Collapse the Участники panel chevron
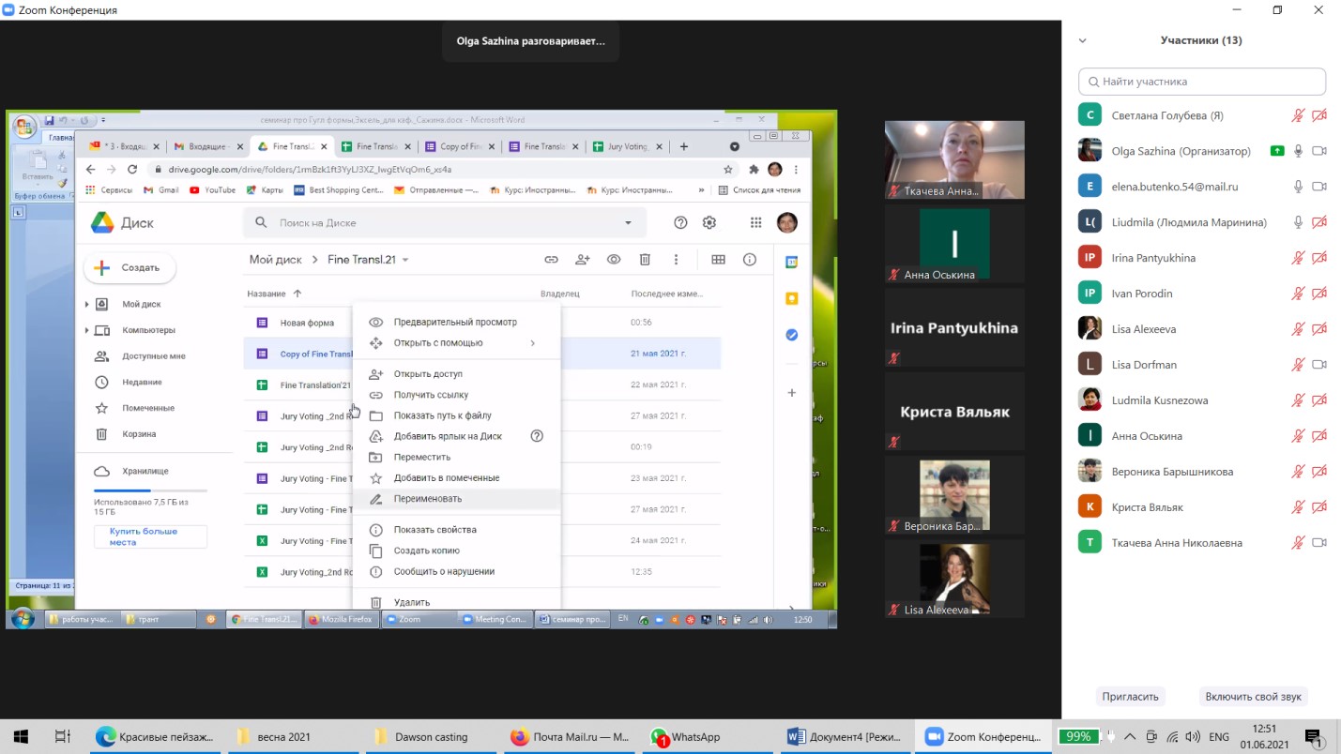The image size is (1341, 754). (1083, 40)
